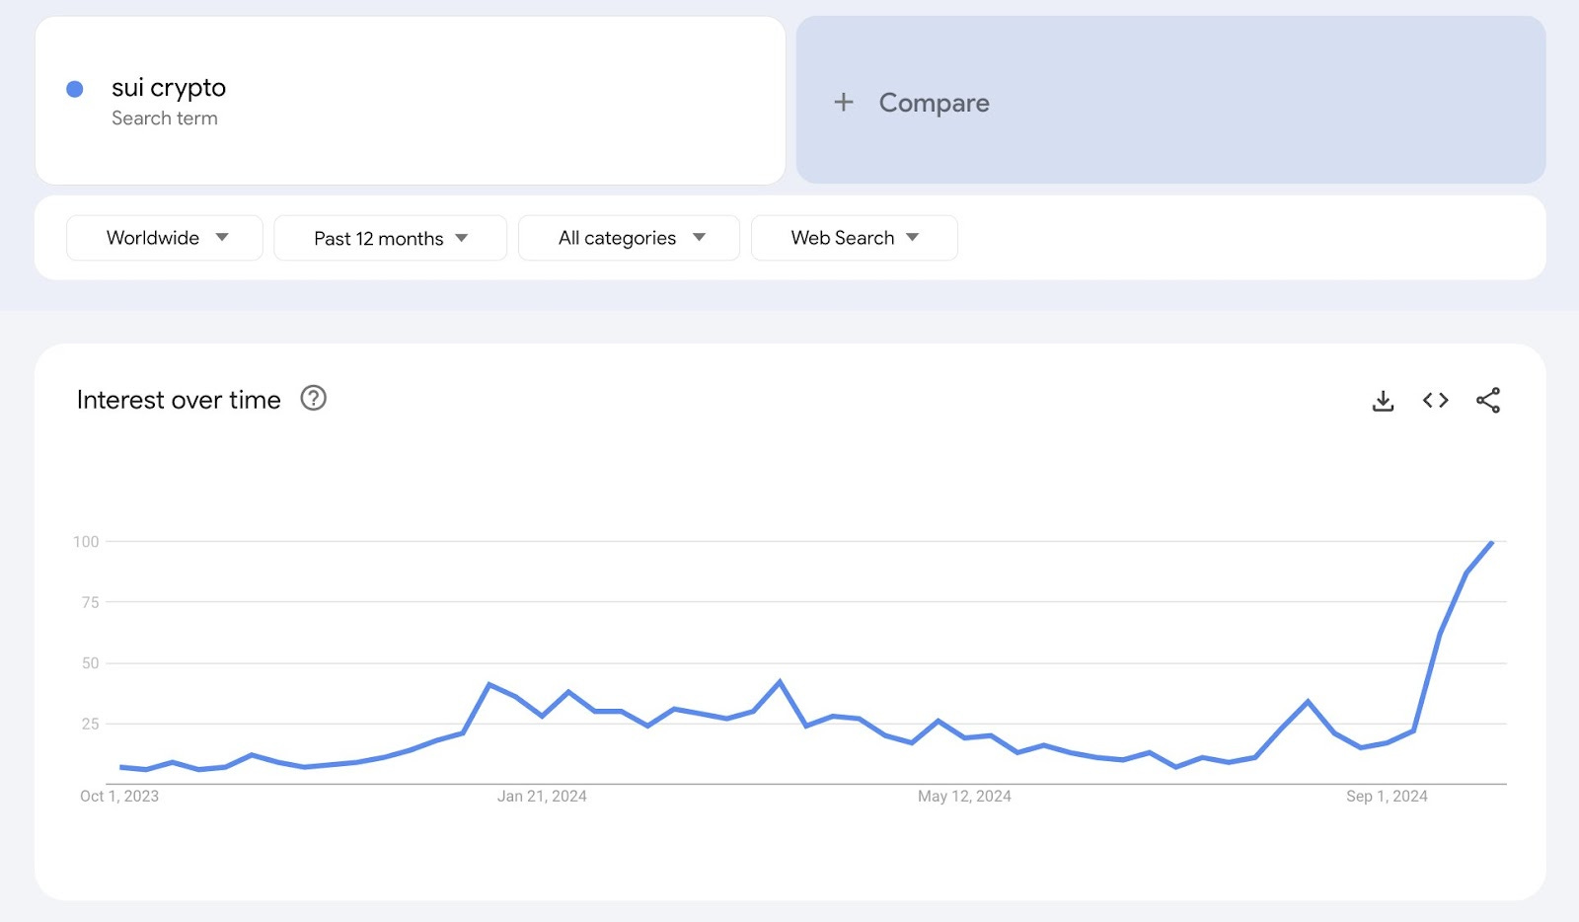Click the 25 value on the y-axis

(90, 724)
